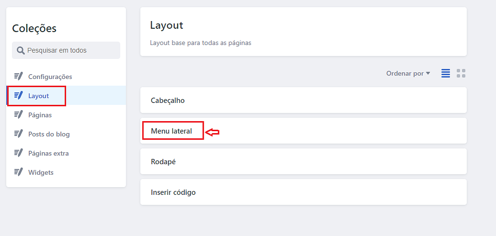Select Páginas in the sidebar

[40, 115]
